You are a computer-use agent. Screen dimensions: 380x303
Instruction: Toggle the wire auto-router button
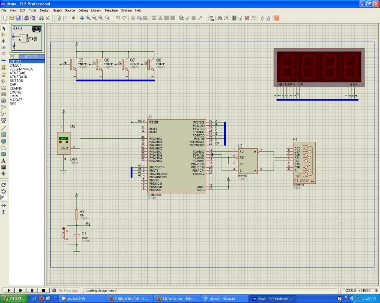211,18
